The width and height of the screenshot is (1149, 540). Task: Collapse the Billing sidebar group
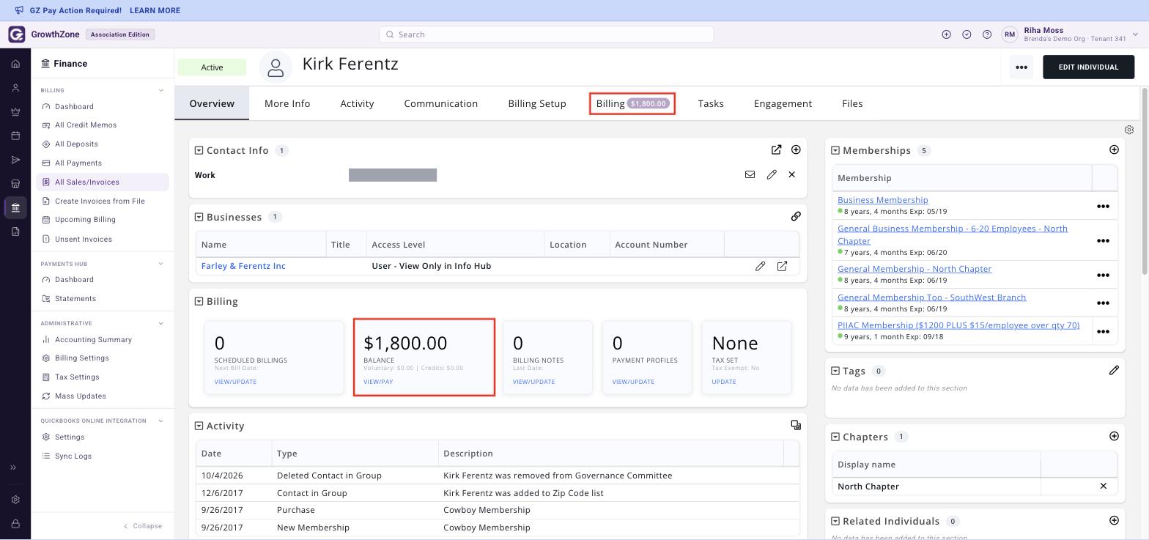coord(161,91)
